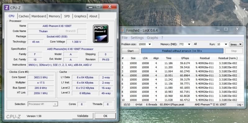The height and width of the screenshot is (123, 248).
Task: Click the Package field Socket AM3 (938)
Action: click(x=57, y=37)
